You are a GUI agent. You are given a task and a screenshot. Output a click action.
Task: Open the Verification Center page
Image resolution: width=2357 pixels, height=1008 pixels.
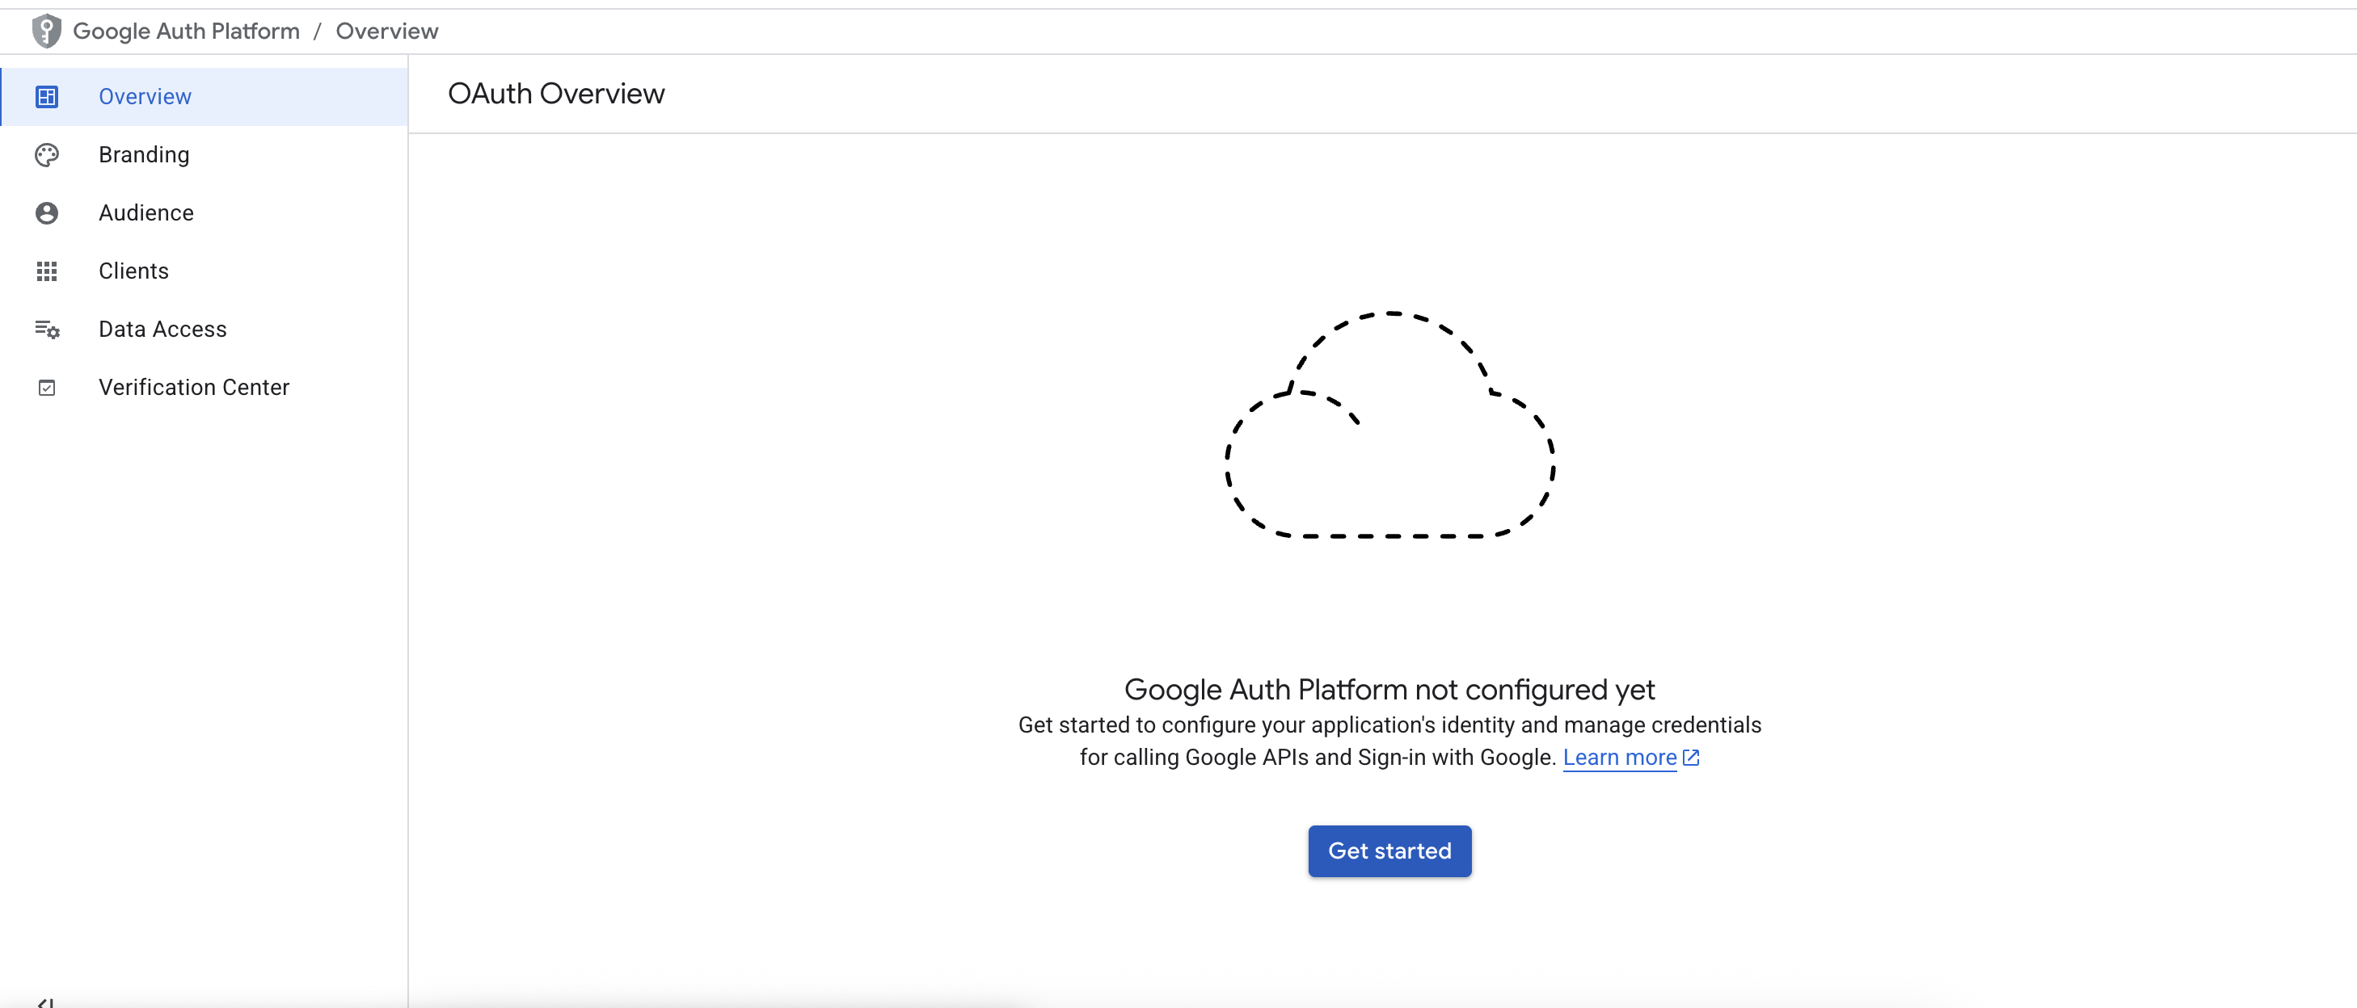tap(193, 388)
